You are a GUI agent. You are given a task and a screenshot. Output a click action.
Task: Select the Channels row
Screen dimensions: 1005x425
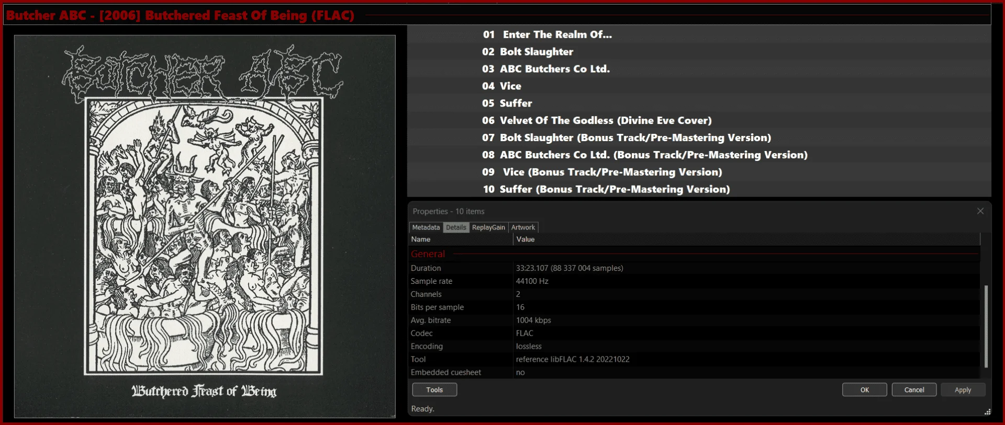point(694,294)
